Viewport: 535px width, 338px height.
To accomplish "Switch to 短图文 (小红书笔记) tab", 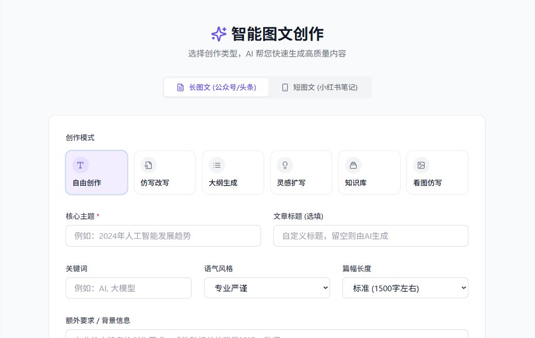I will click(320, 87).
